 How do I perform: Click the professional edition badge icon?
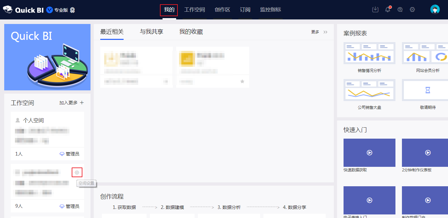72,10
